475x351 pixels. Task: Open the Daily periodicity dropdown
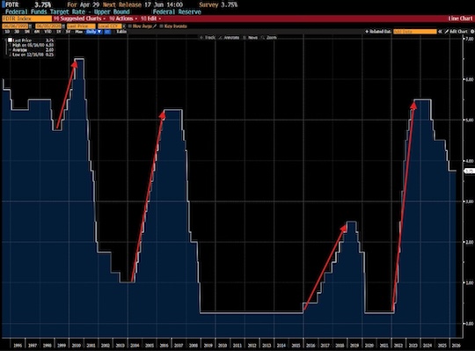click(93, 32)
